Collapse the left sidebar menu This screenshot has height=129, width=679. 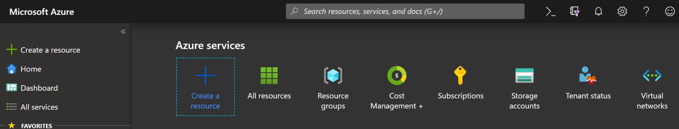[123, 31]
